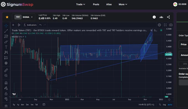This screenshot has width=188, height=109.
Task: Hide all drawings with eye icon
Action: 6,99
